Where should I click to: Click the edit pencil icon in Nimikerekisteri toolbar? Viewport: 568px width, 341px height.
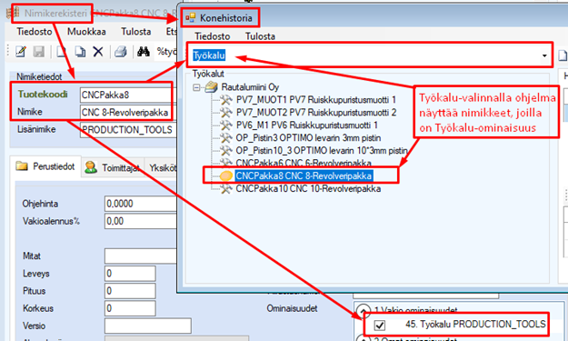click(21, 52)
